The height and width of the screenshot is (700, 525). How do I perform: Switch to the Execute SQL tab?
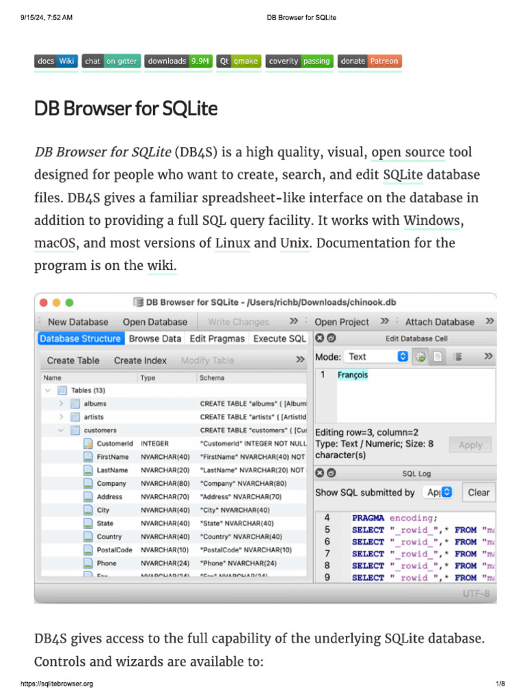(x=280, y=339)
